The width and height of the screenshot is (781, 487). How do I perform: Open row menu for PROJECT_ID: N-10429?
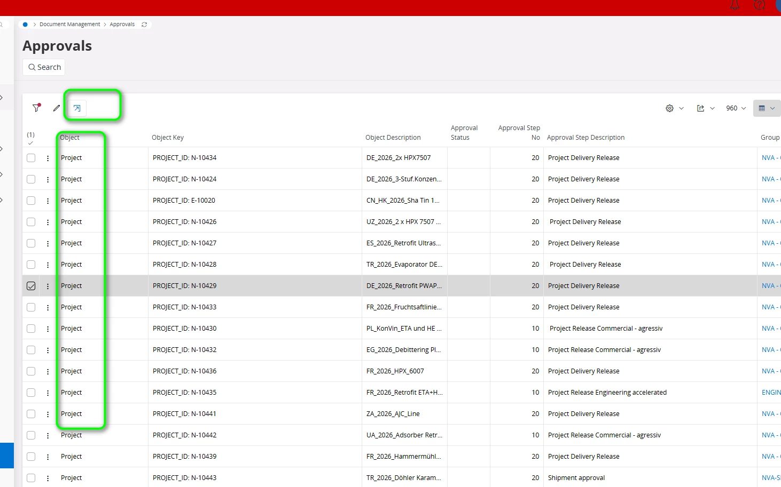(x=48, y=286)
